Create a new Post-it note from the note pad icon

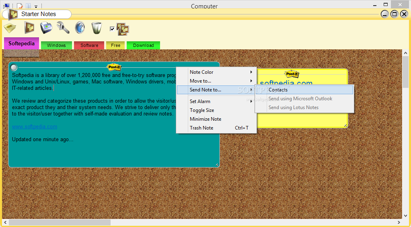pyautogui.click(x=10, y=28)
